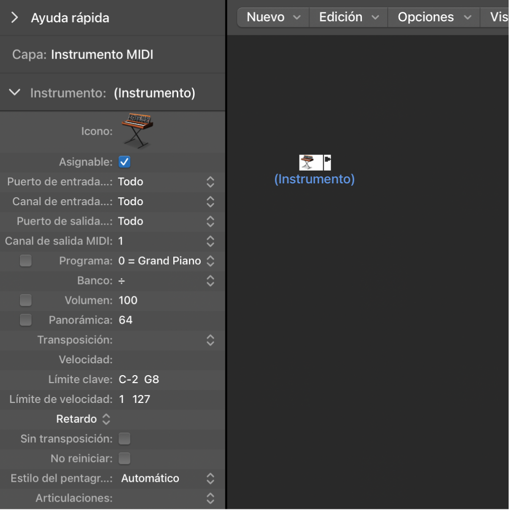
Task: Toggle the Asignable checkbox
Action: tap(124, 162)
